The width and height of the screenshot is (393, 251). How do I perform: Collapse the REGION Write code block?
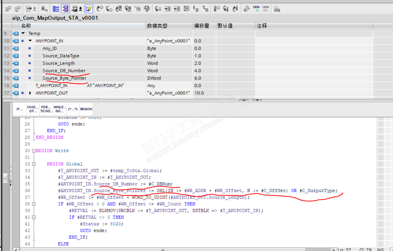click(x=34, y=151)
